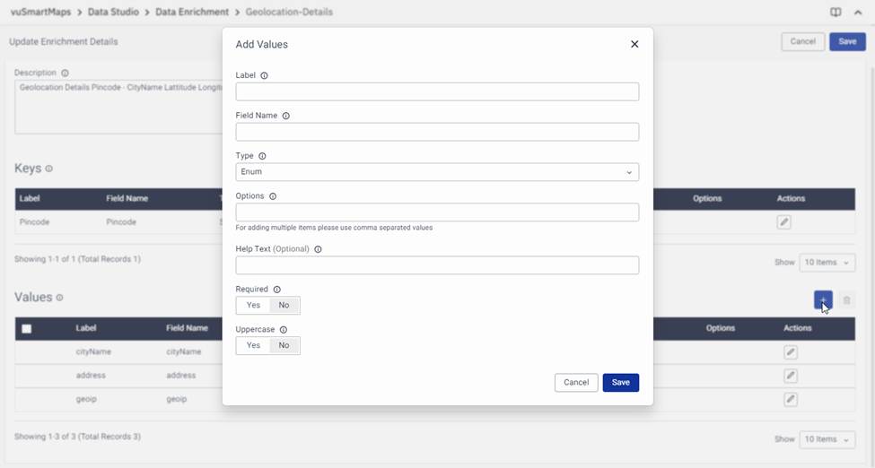The image size is (875, 468).
Task: Edit the geoip row with pencil icon
Action: [791, 399]
